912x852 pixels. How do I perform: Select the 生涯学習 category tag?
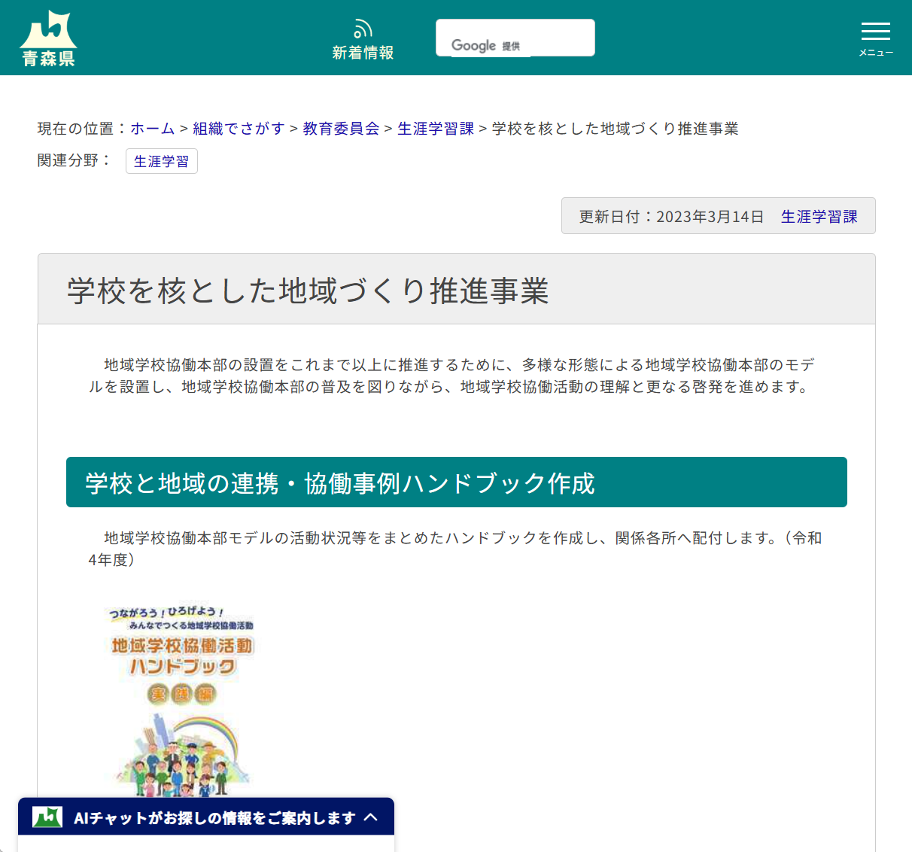point(161,161)
